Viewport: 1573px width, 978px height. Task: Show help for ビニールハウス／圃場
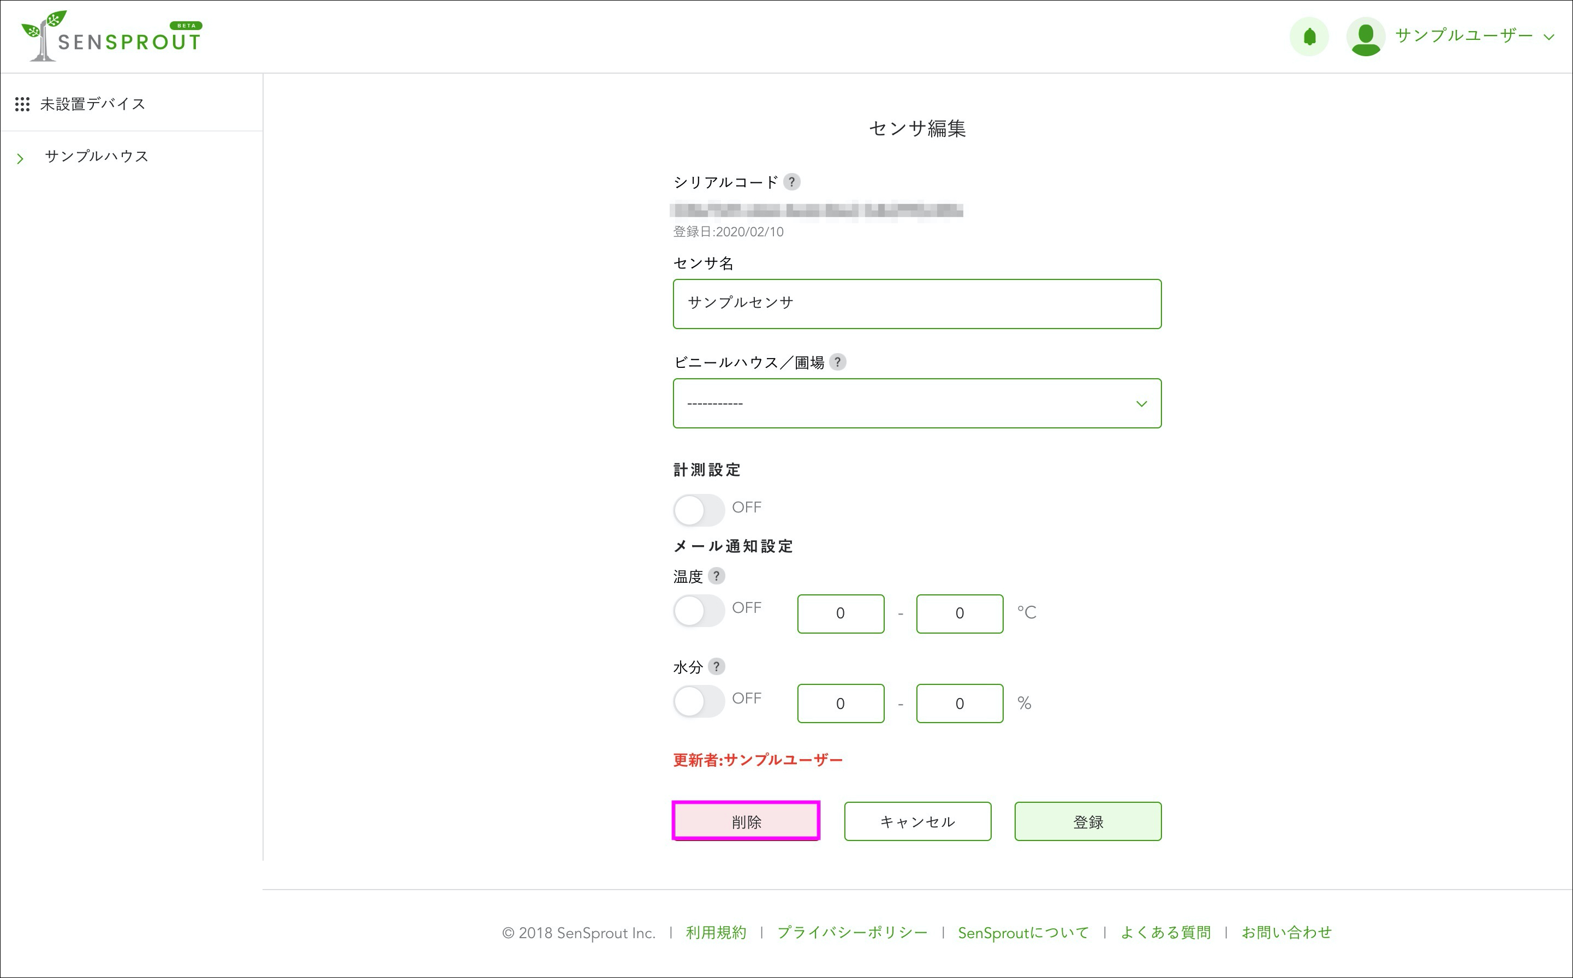click(838, 362)
